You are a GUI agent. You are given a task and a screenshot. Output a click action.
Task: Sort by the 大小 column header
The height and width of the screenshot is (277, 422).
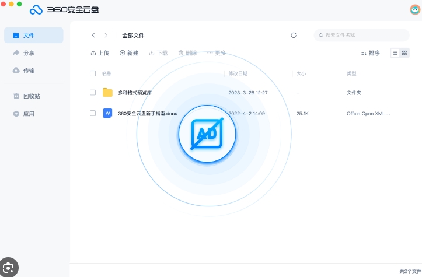(x=301, y=73)
